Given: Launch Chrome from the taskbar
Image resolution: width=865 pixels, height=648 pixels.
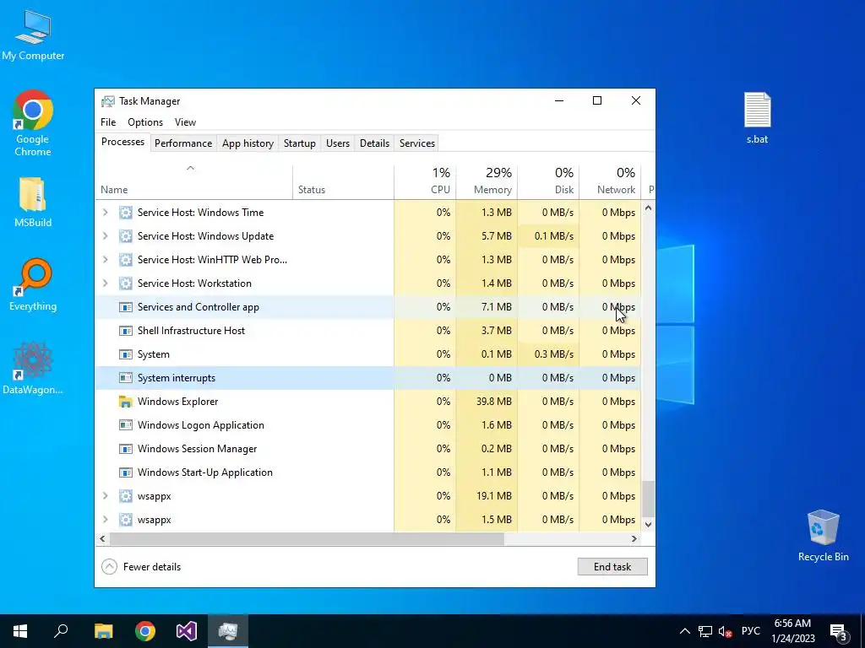Looking at the screenshot, I should click(145, 631).
